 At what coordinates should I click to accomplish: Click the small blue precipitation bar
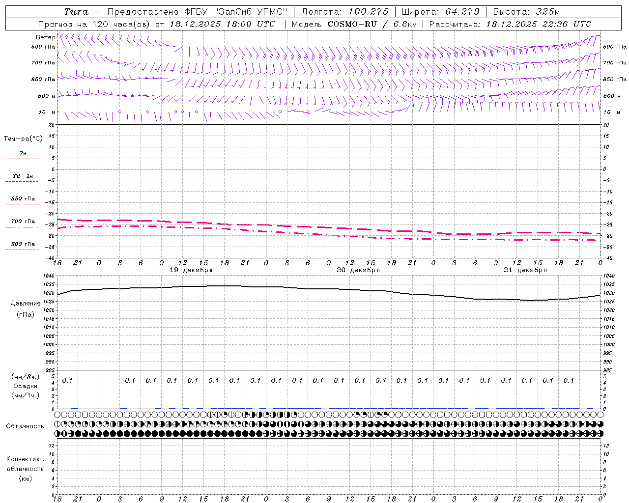pos(395,408)
